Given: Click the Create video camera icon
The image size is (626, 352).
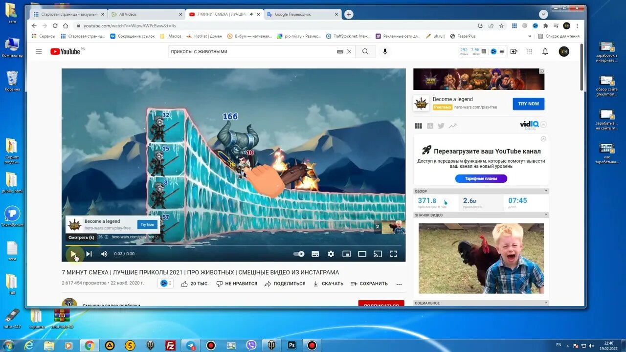Looking at the screenshot, I should click(x=514, y=51).
